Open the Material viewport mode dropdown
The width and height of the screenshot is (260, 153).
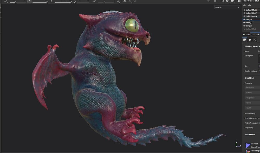(x=227, y=7)
